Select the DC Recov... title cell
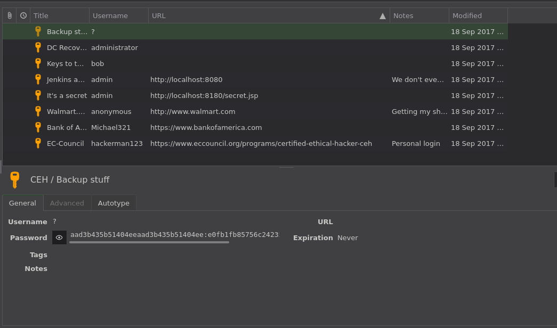 tap(68, 47)
